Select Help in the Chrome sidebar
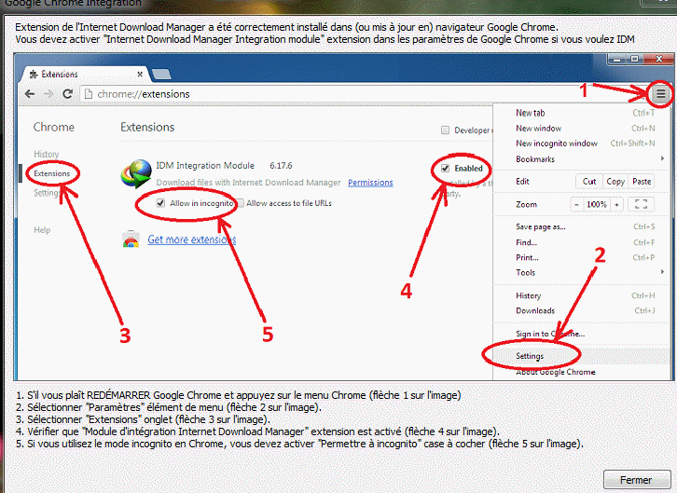677x493 pixels. pyautogui.click(x=42, y=230)
